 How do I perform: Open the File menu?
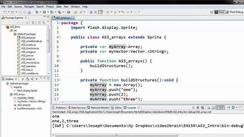click(x=3, y=7)
